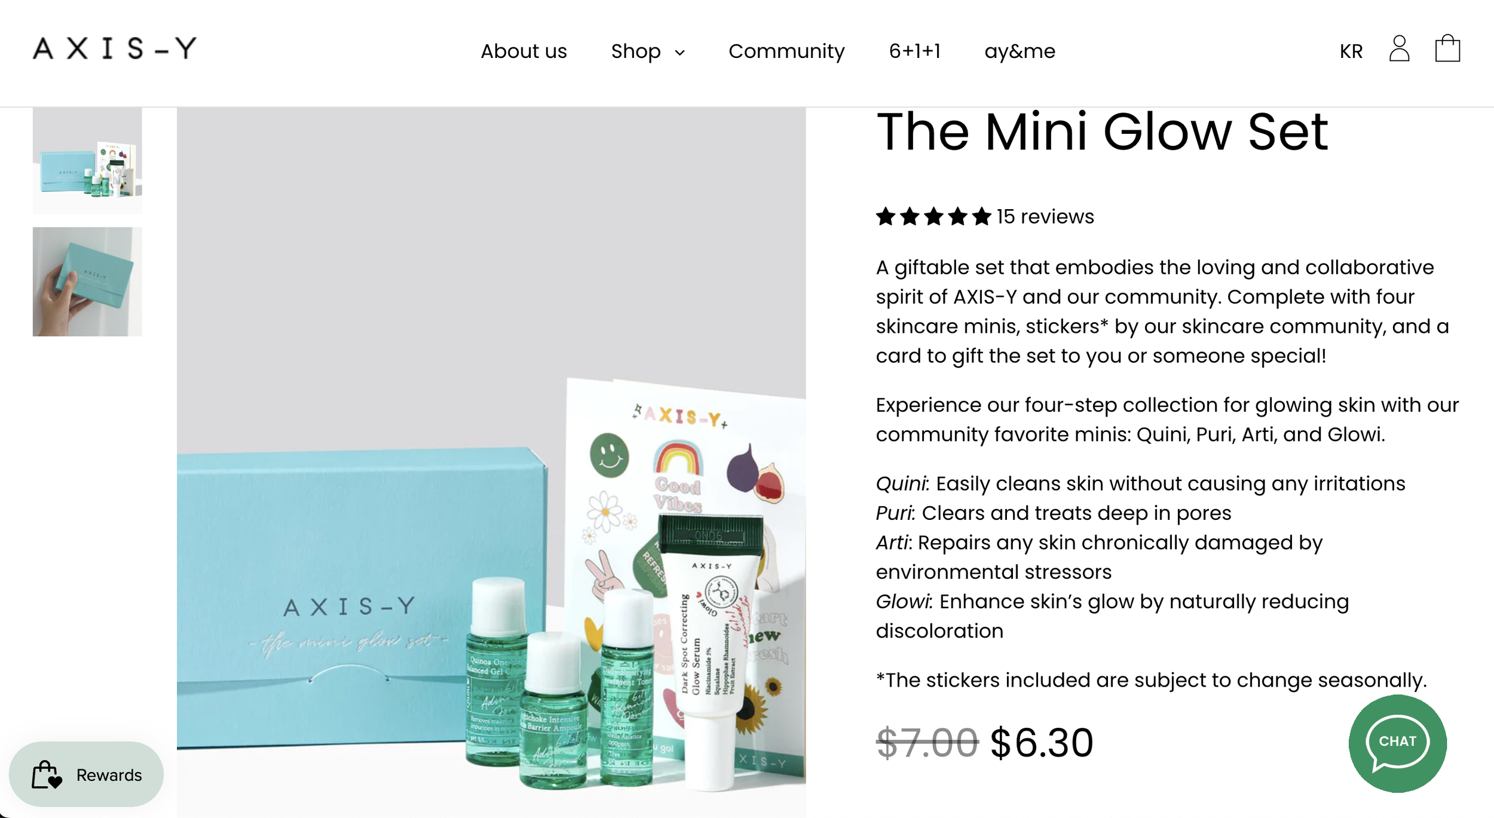Viewport: 1494px width, 818px height.
Task: Select the thumbnail of hand holding box
Action: 87,281
